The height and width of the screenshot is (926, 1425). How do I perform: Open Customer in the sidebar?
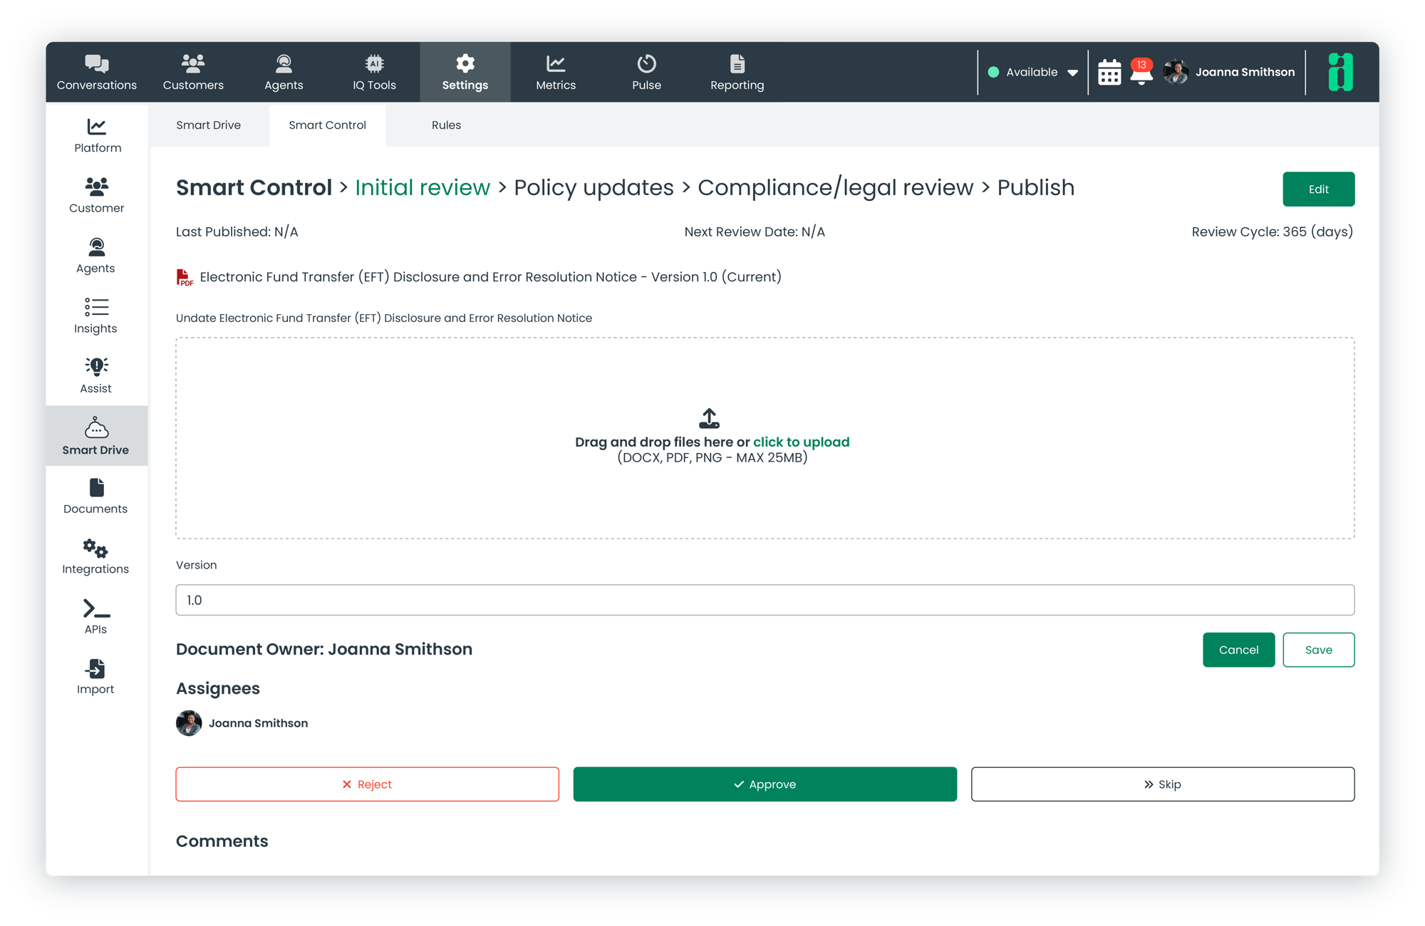97,196
